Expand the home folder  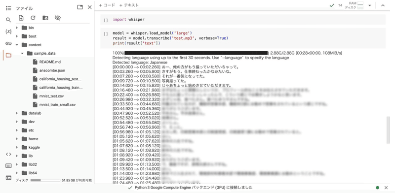coord(17,139)
